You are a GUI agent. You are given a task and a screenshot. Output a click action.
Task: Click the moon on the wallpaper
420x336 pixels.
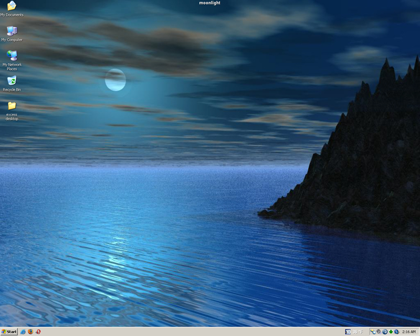pyautogui.click(x=115, y=80)
